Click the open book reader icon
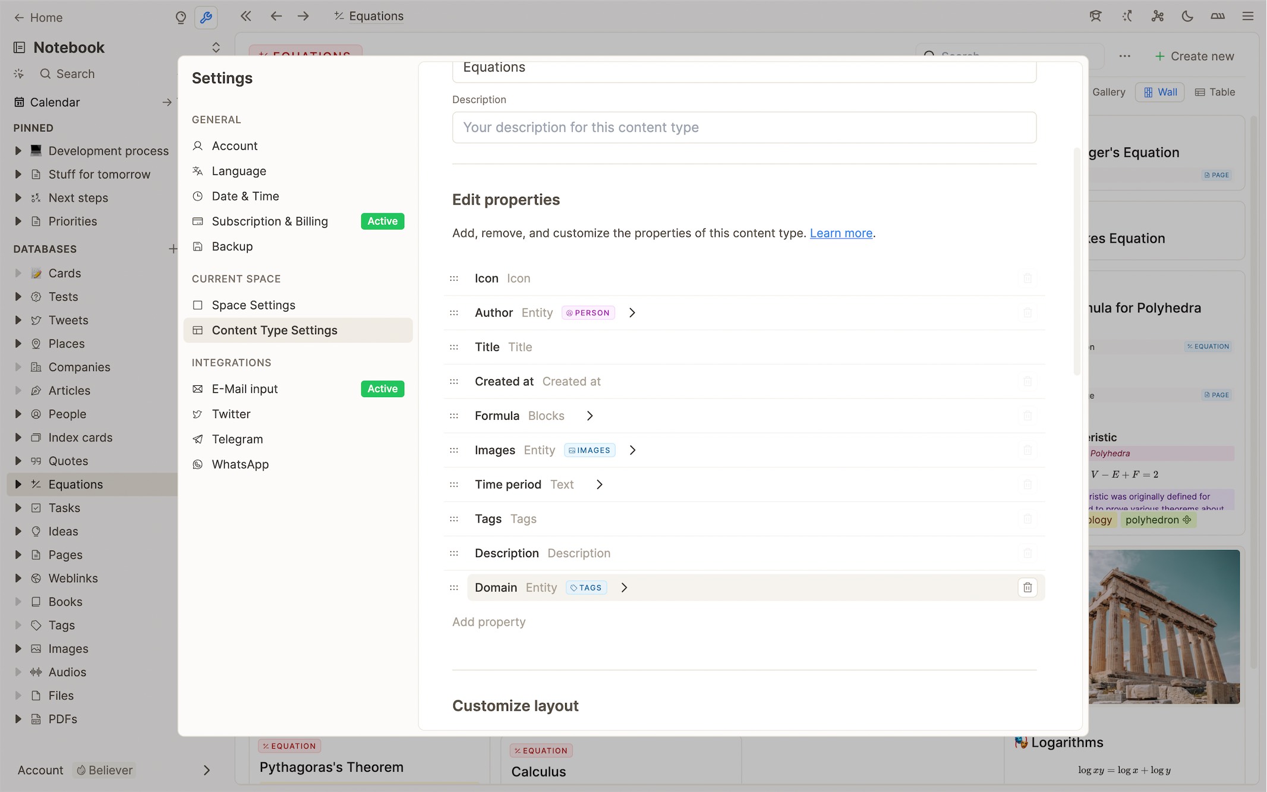Viewport: 1267px width, 792px height. 1218,16
